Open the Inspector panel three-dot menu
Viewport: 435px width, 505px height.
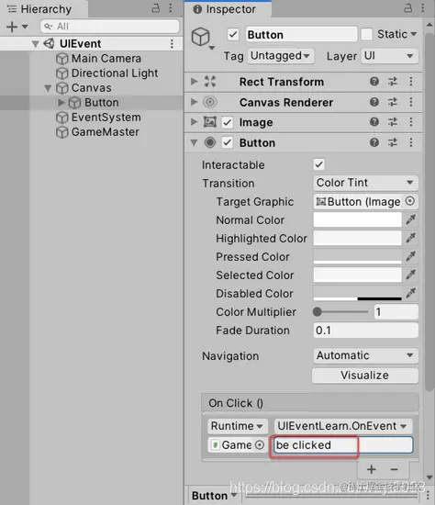pyautogui.click(x=423, y=8)
